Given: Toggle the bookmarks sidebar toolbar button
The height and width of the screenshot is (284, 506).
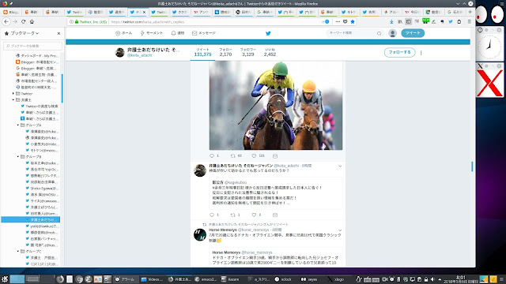Looking at the screenshot, I should (408, 21).
